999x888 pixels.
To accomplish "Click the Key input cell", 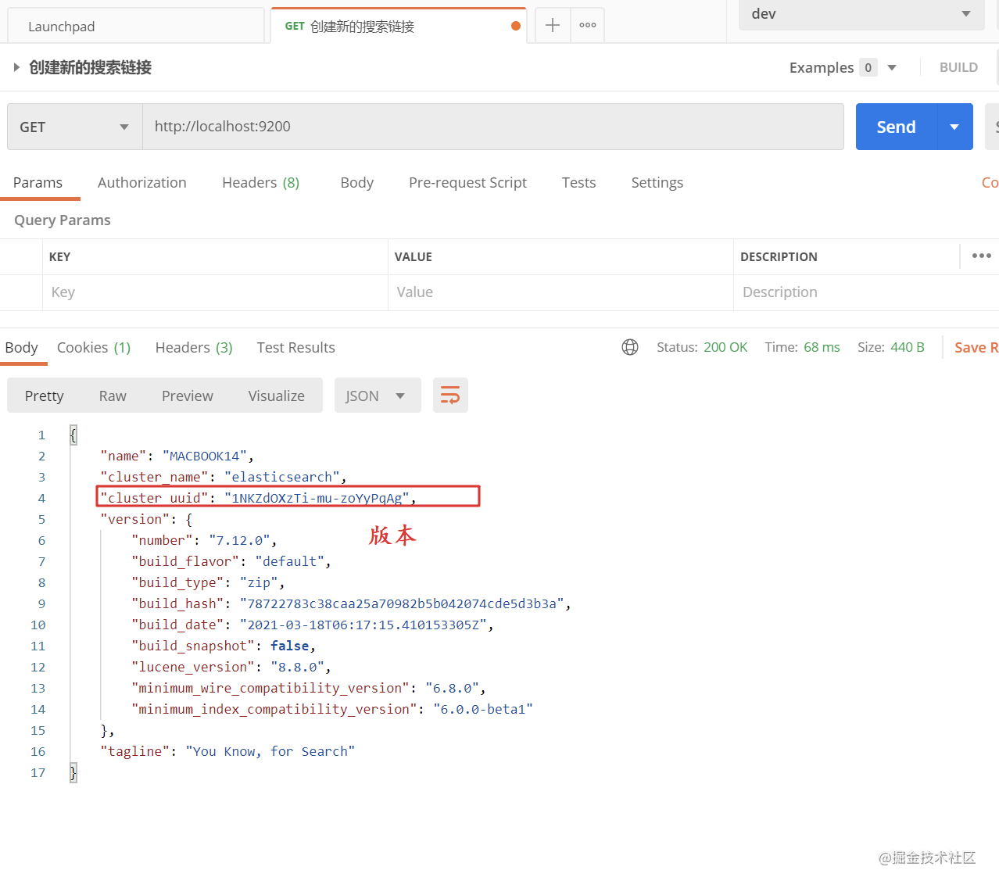I will click(215, 292).
